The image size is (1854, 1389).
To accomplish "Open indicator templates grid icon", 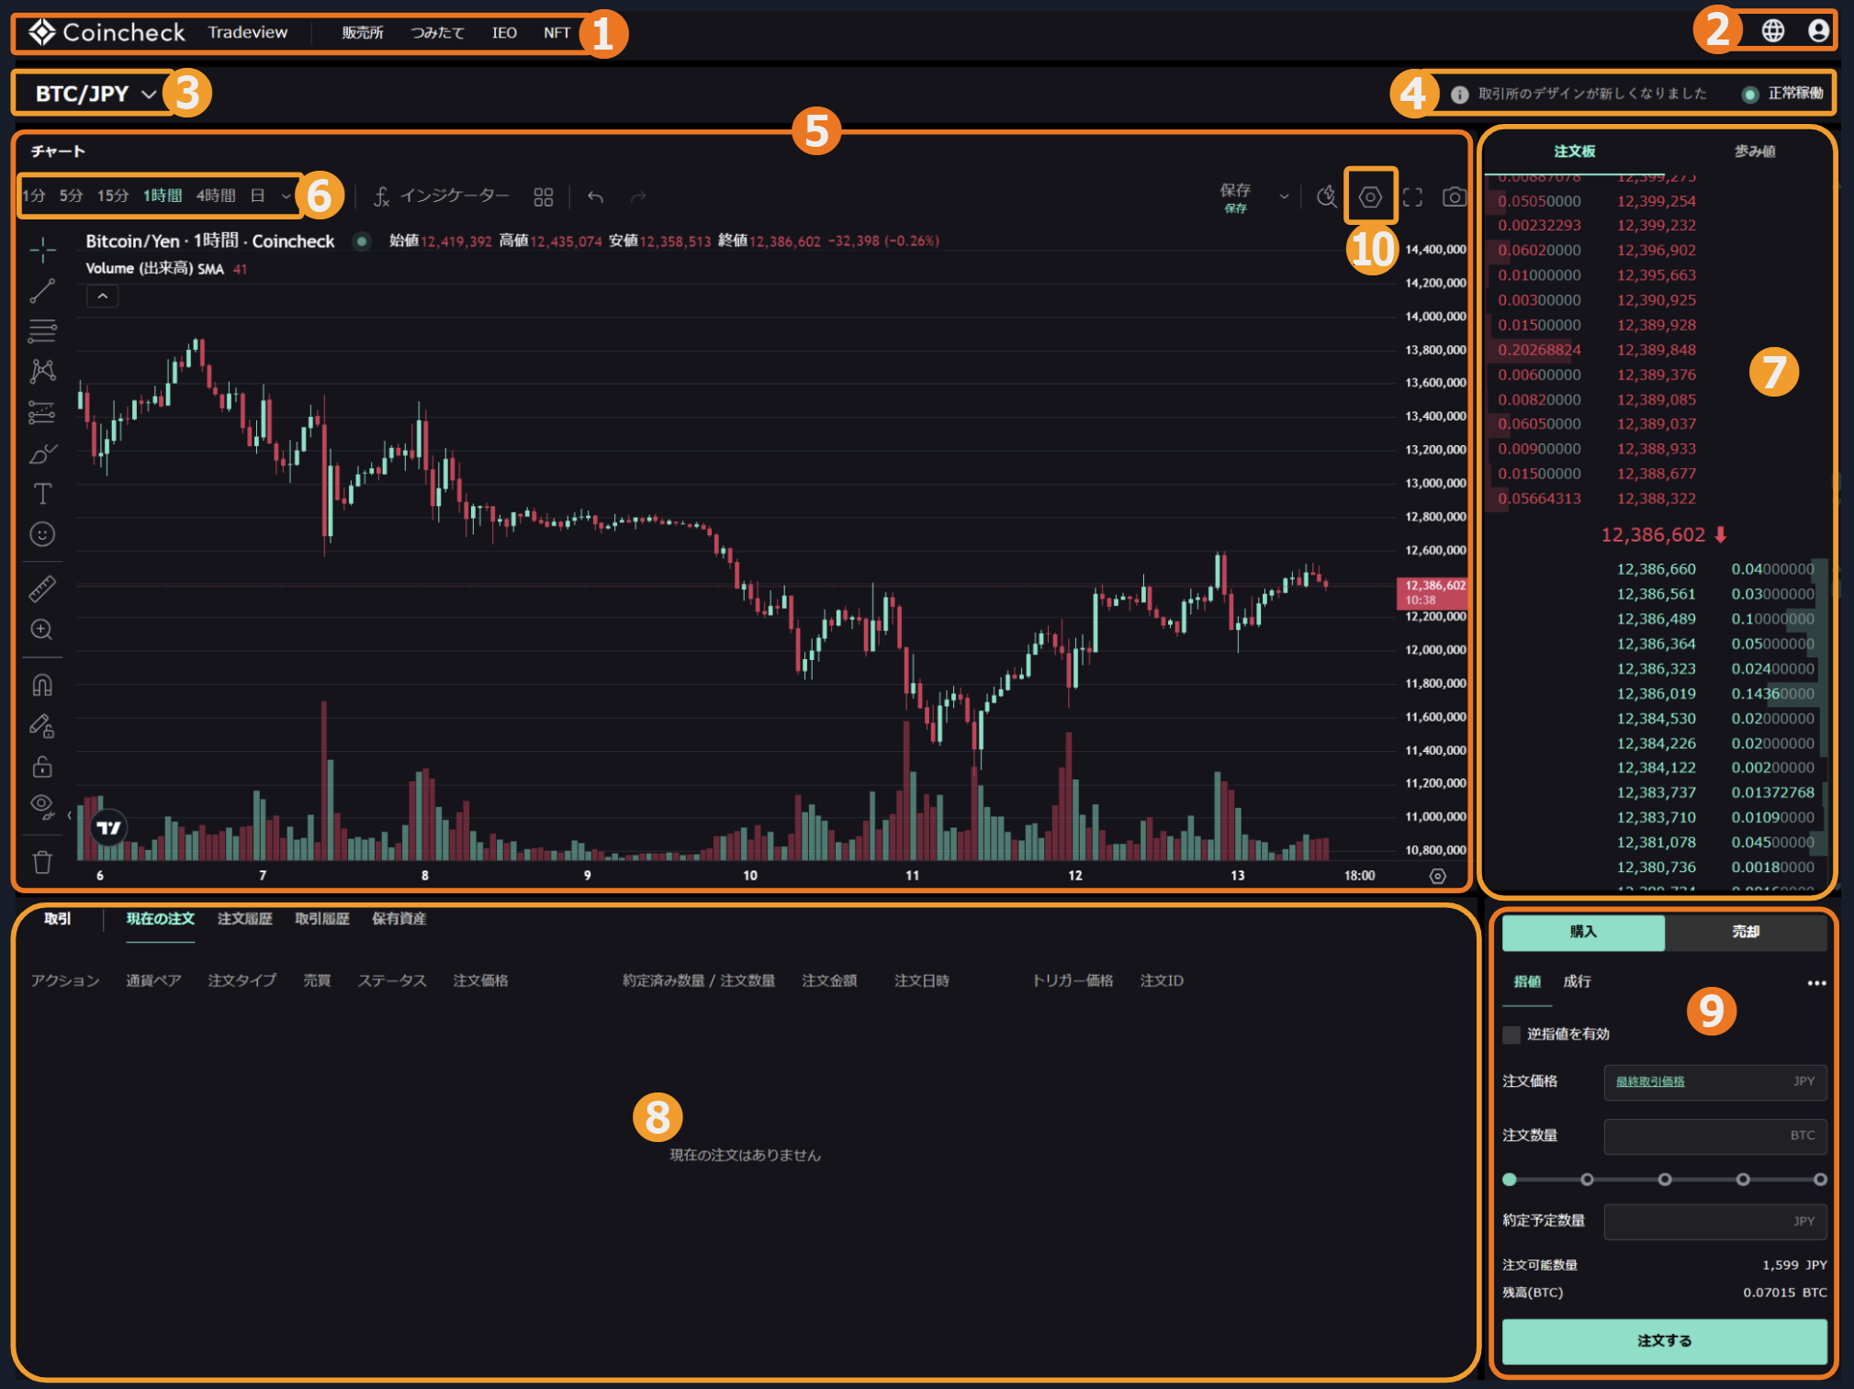I will pos(543,196).
